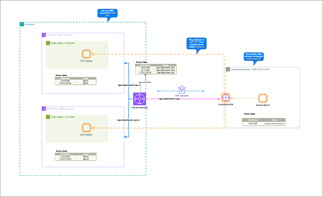
Task: Click the Target header in VPC PROD table
Action: point(86,154)
